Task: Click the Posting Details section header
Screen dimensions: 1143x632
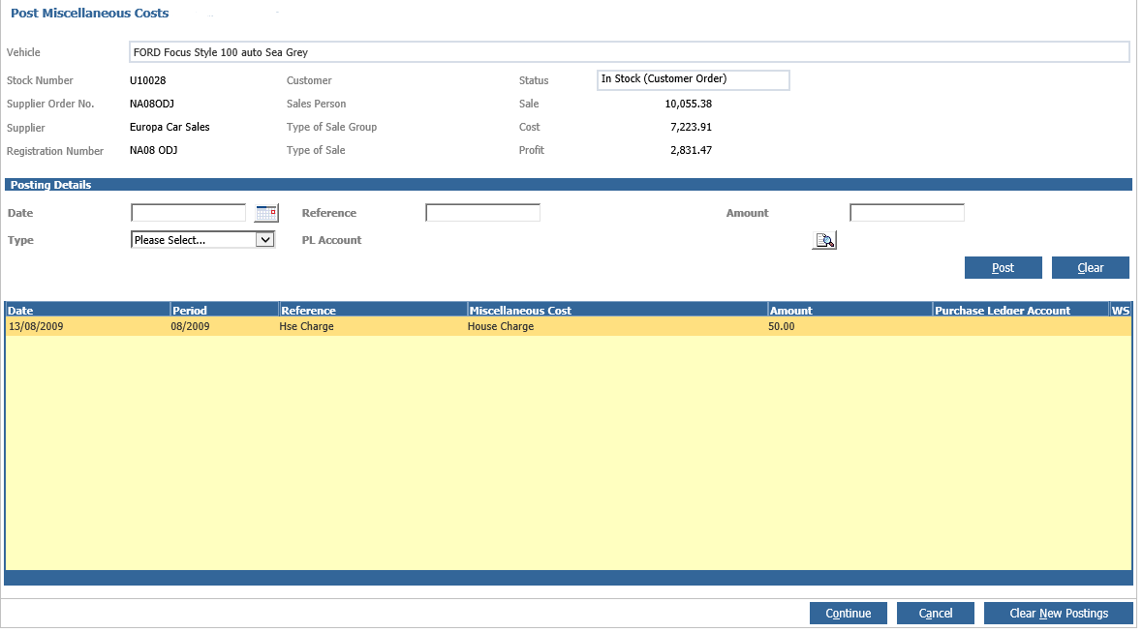Action: (x=569, y=185)
